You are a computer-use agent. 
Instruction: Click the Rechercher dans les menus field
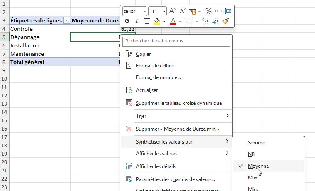click(x=176, y=41)
